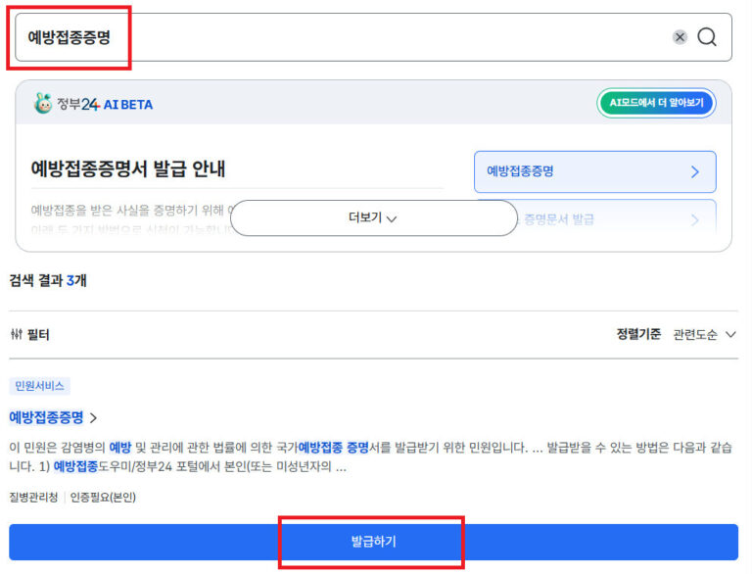
Task: Click the 정부24 AI mascot icon
Action: tap(43, 103)
